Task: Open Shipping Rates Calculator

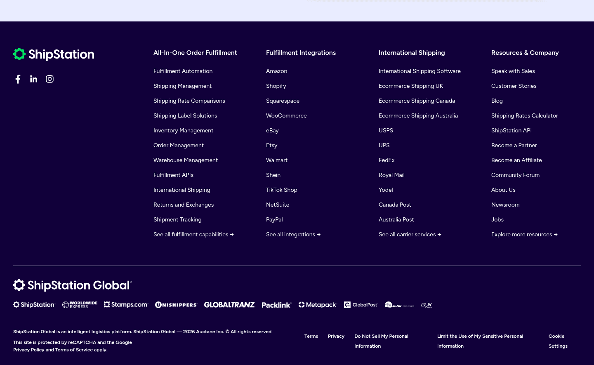Action: [525, 115]
